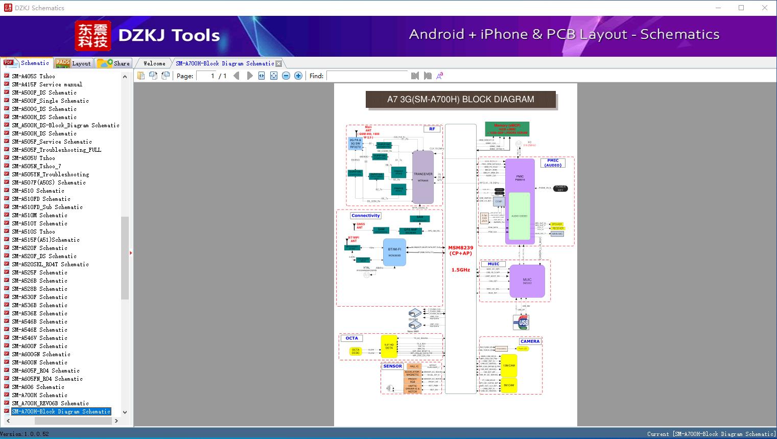Click the PDF icon beside SM-A525F Schematic
This screenshot has height=439, width=777.
7,272
